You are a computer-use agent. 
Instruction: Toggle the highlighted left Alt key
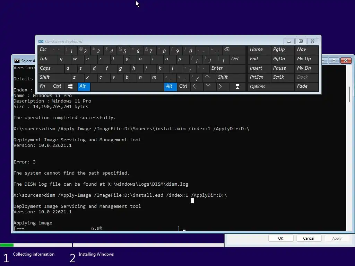click(84, 86)
